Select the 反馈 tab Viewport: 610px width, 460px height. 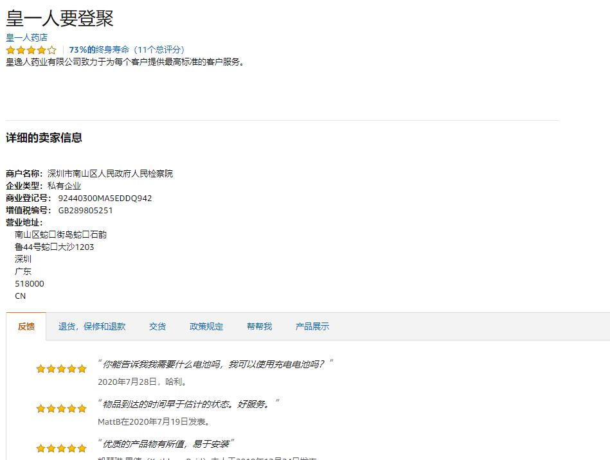click(x=26, y=326)
